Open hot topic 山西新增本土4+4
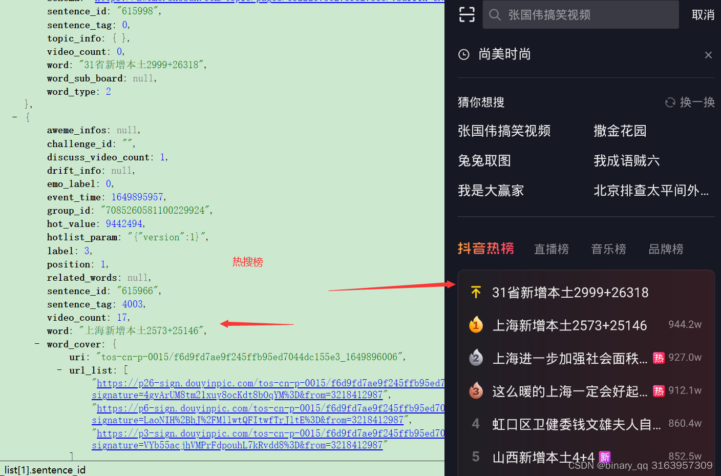Image resolution: width=721 pixels, height=476 pixels. click(x=543, y=457)
